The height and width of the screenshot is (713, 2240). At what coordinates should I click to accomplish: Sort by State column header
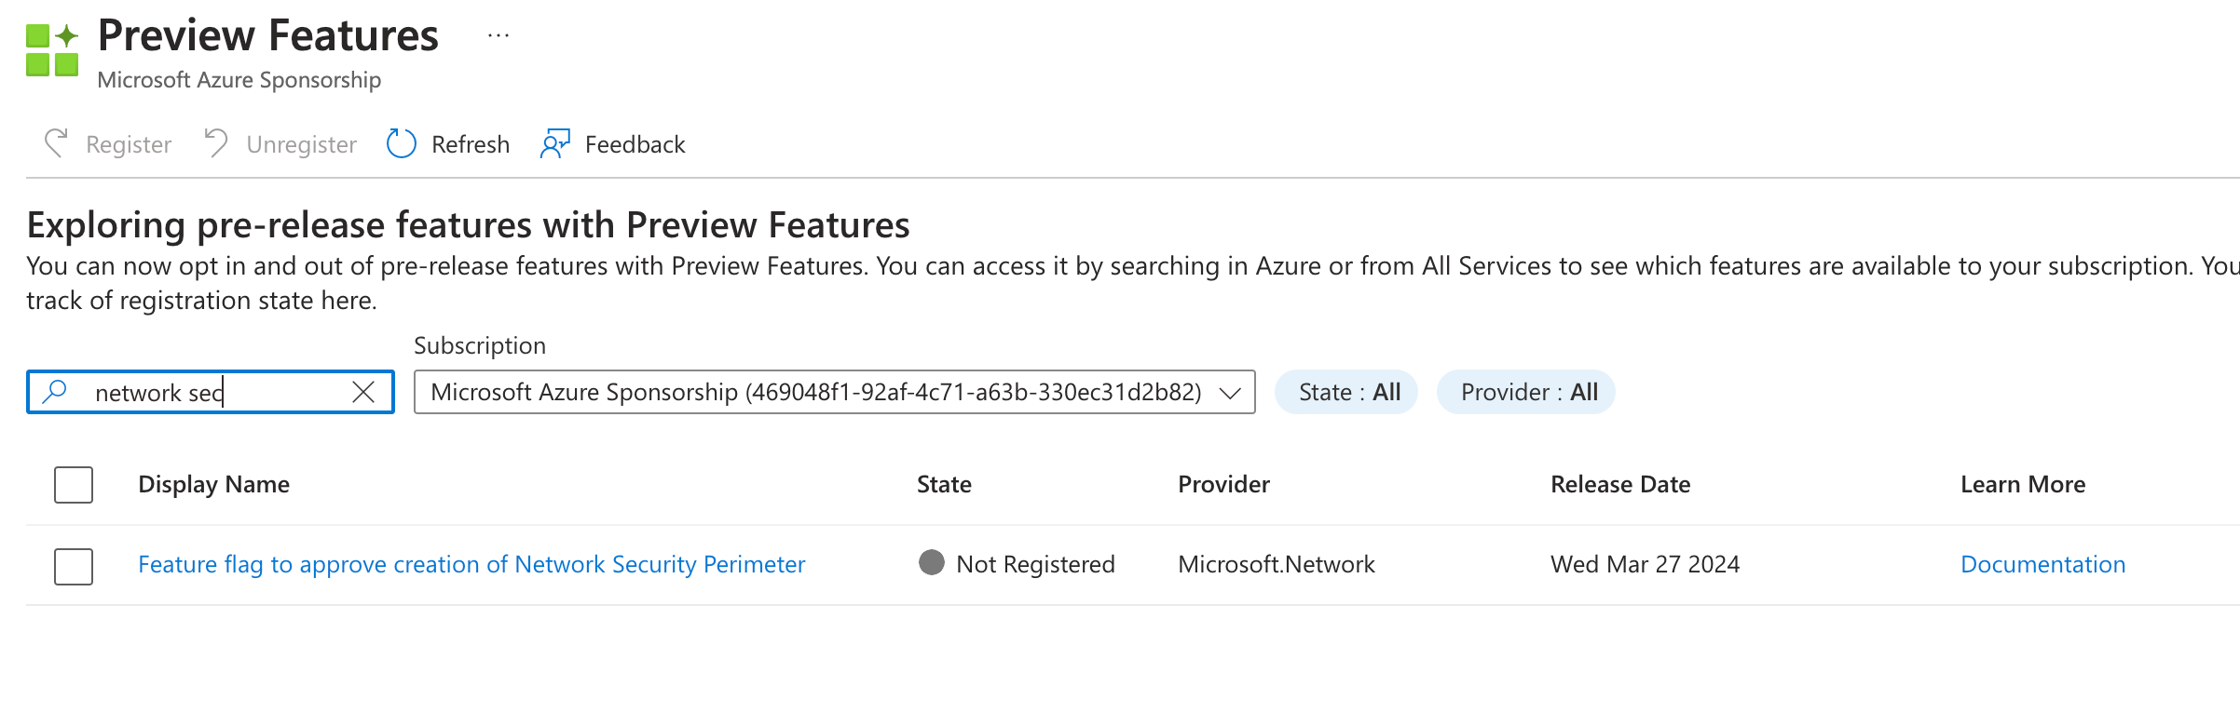tap(944, 484)
